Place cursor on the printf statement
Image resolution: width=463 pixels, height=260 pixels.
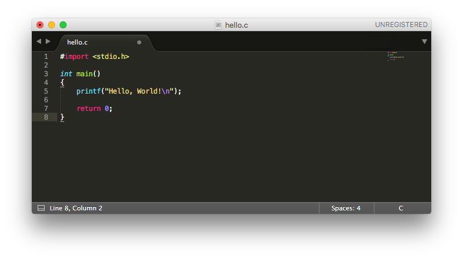(128, 91)
